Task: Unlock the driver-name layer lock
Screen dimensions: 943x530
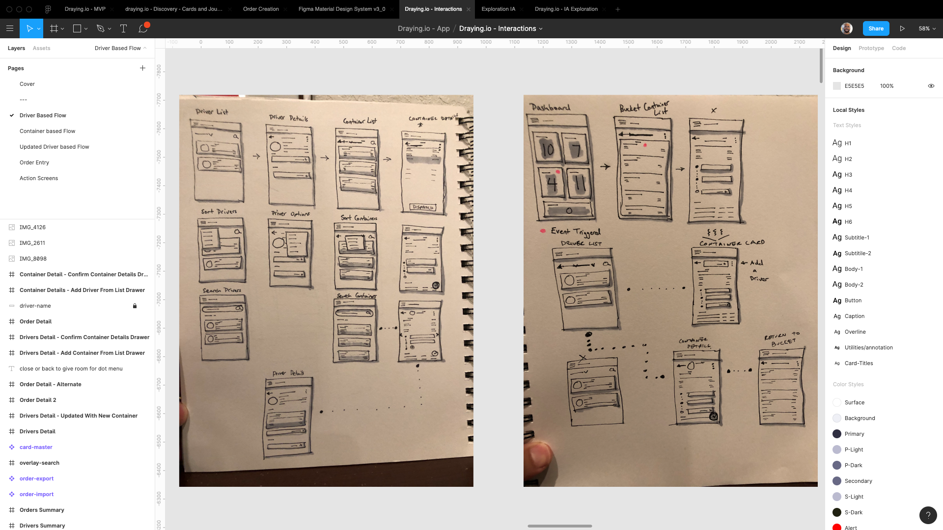Action: 135,306
